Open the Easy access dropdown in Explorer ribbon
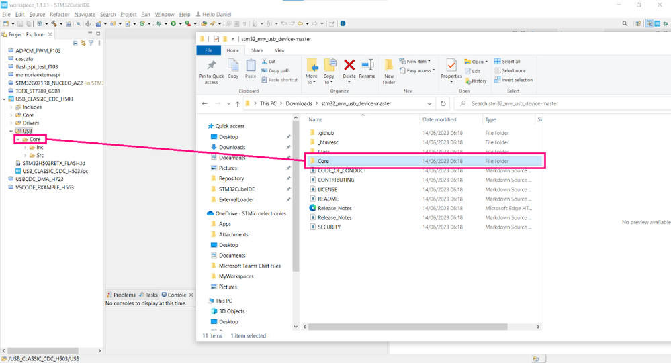 pyautogui.click(x=417, y=70)
